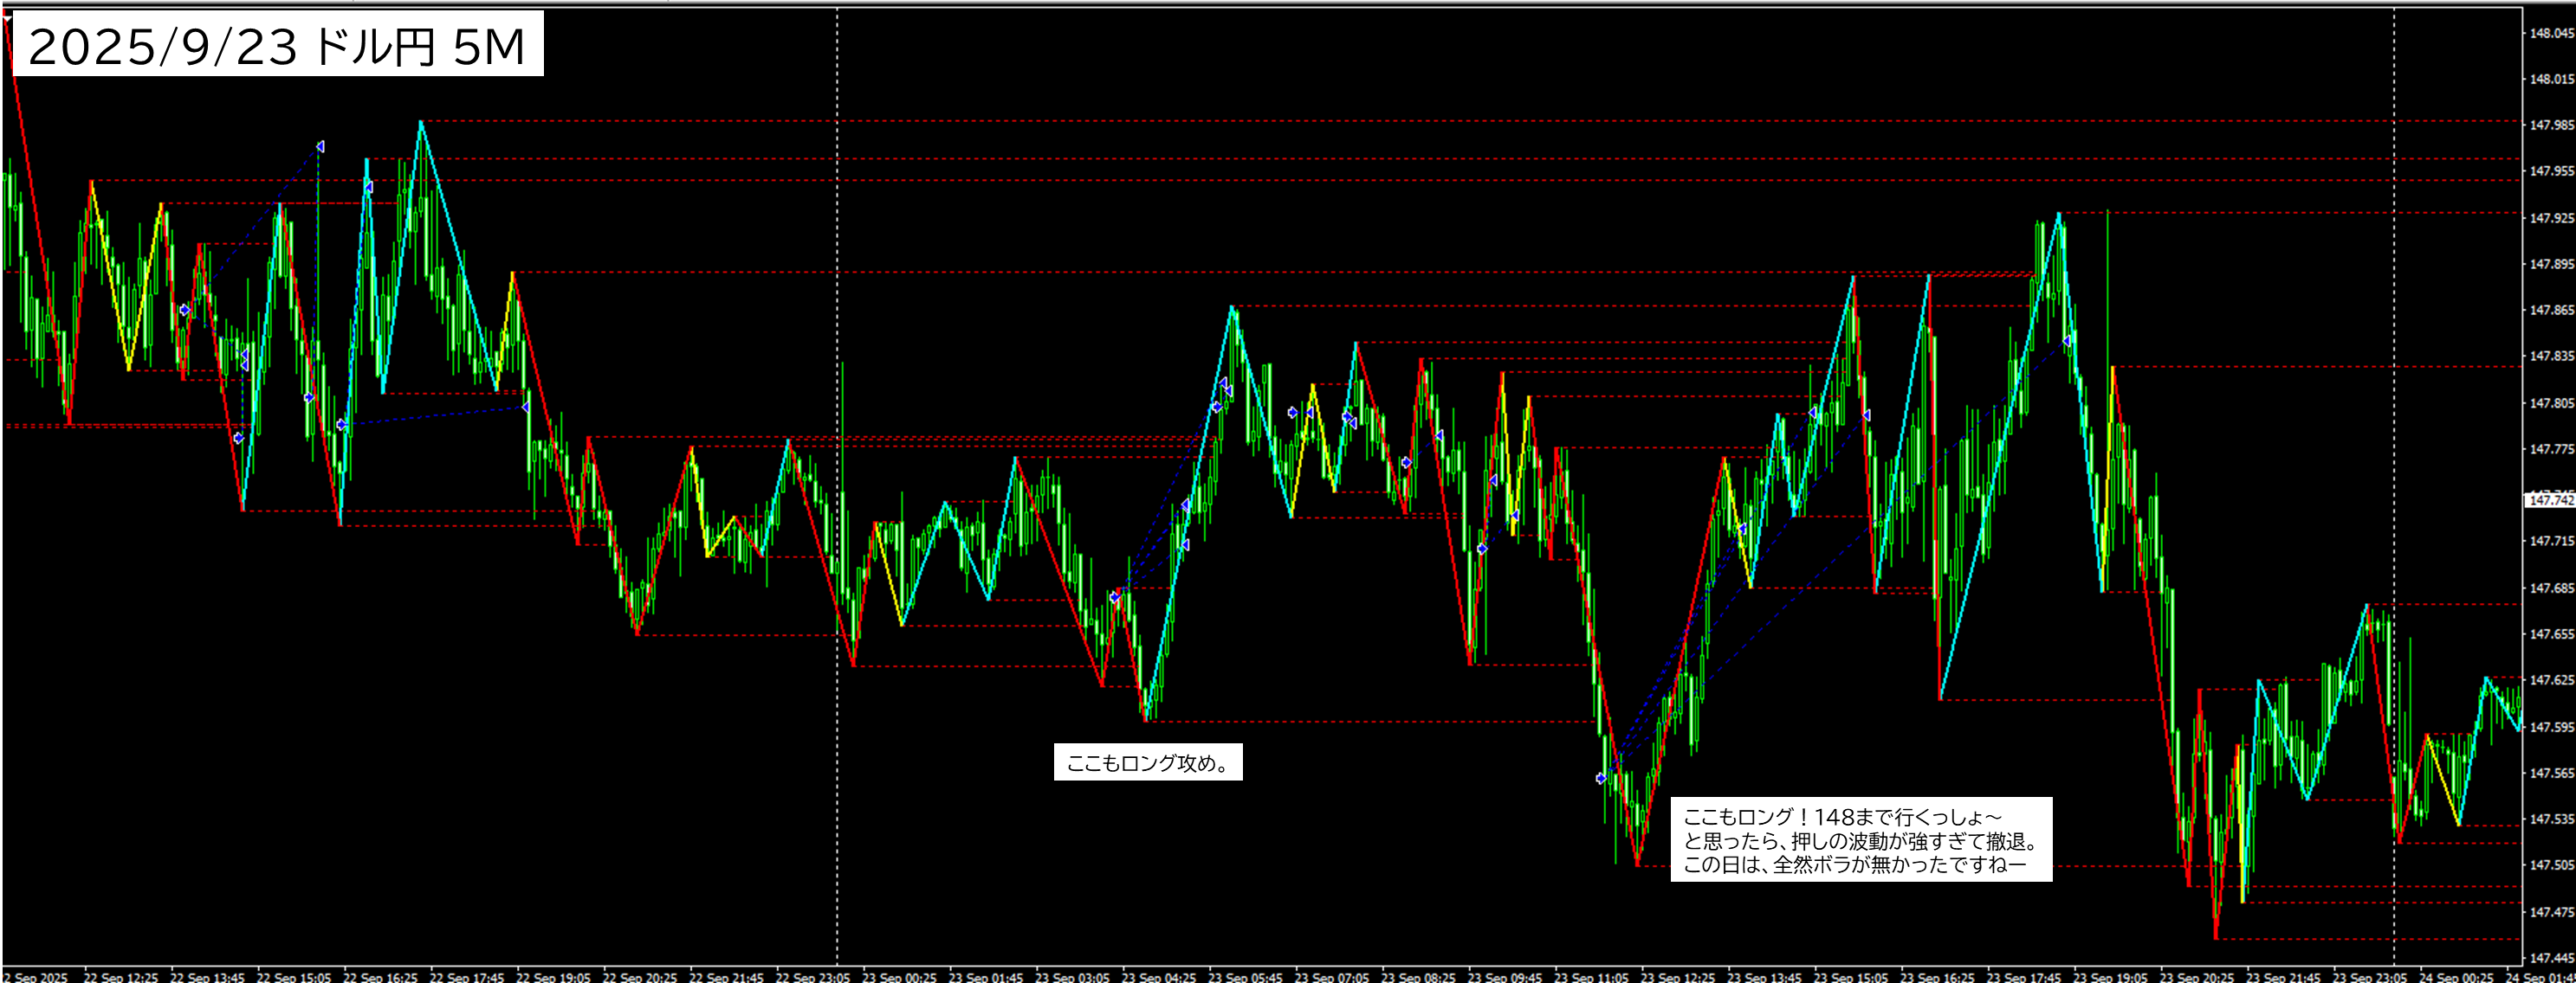Click the 22 Sep 12:25 time axis label
Screen dimensions: 2576x983
[x=120, y=977]
